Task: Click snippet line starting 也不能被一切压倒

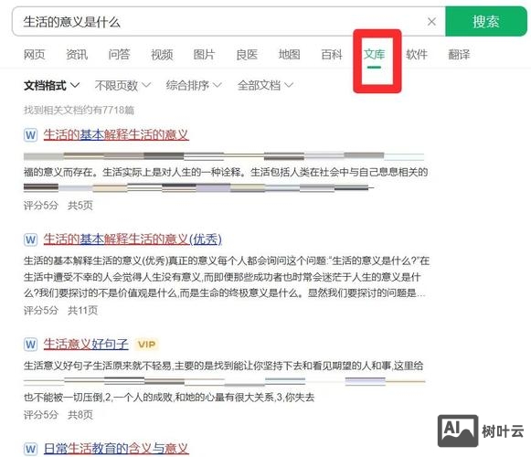Action: pos(169,397)
